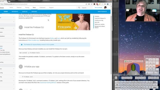Toggle Caps Lock on the on-screen keyboard
Screen dimensions: 160x90
[118, 87]
